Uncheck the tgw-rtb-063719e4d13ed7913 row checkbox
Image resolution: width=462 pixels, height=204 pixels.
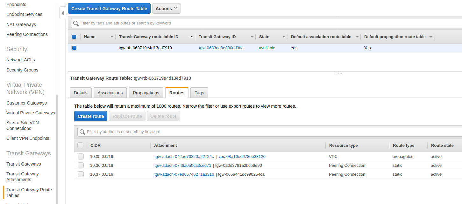(x=74, y=48)
